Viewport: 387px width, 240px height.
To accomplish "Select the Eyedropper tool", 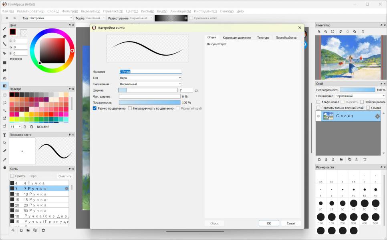I will coord(4,159).
